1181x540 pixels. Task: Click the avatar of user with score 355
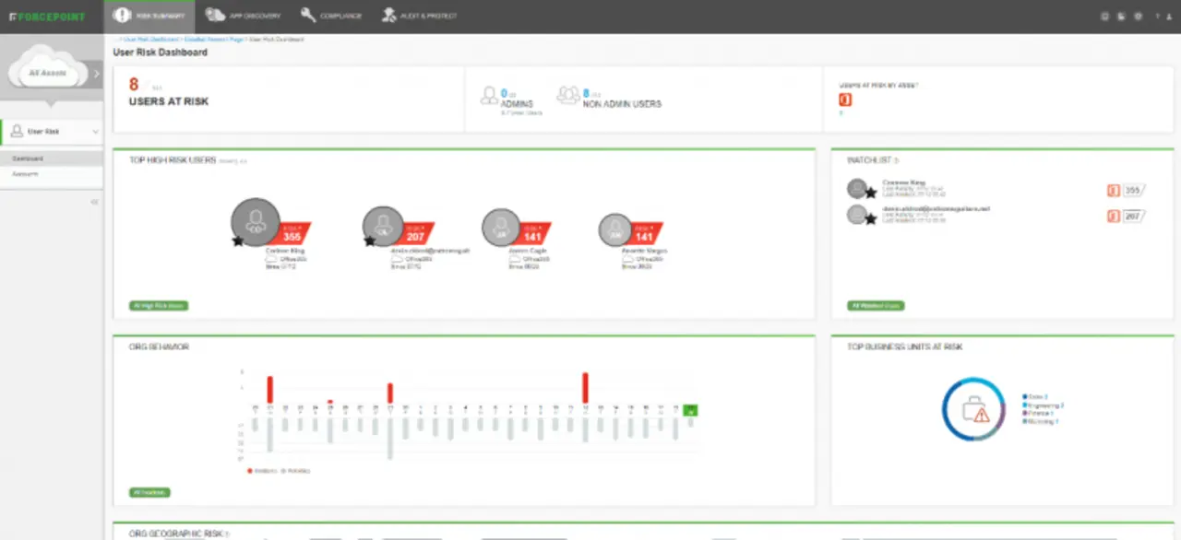pyautogui.click(x=255, y=222)
